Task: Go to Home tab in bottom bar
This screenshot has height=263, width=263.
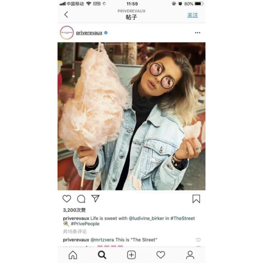Action: (73, 255)
